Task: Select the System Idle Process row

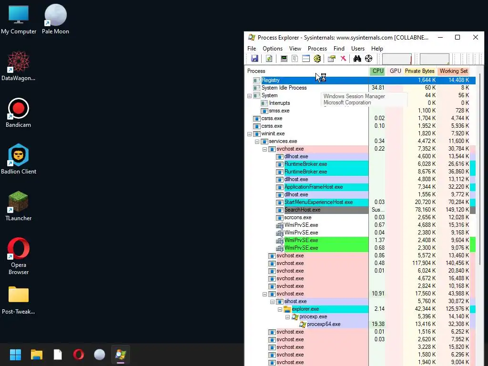Action: click(x=360, y=88)
